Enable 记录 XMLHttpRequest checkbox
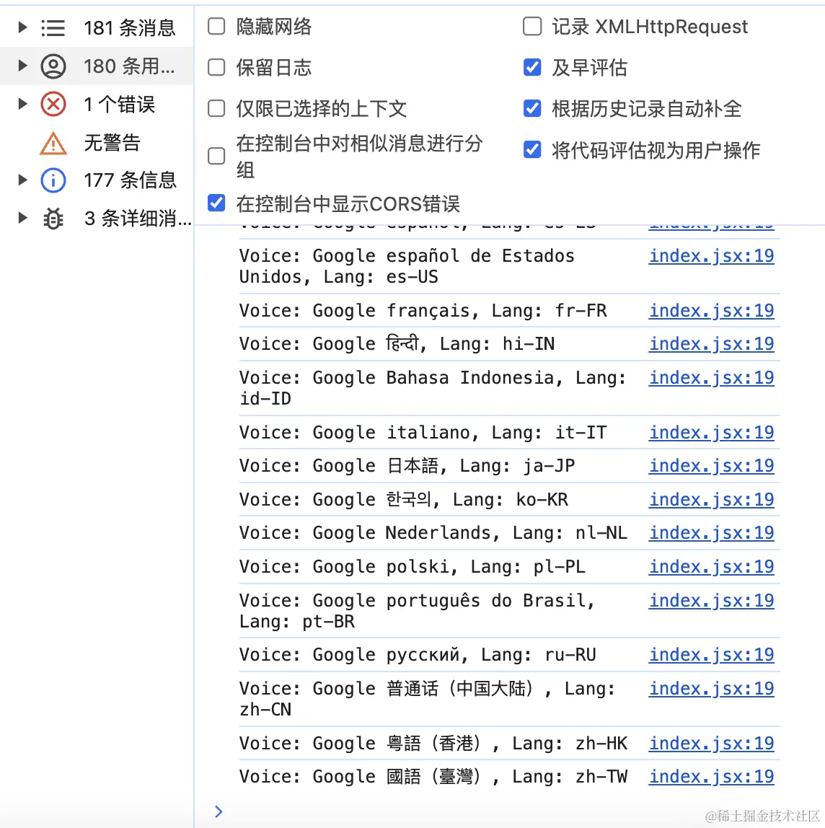The width and height of the screenshot is (825, 828). (x=532, y=27)
